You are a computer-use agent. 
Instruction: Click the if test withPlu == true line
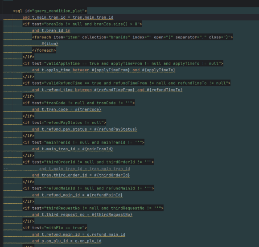(x=55, y=228)
